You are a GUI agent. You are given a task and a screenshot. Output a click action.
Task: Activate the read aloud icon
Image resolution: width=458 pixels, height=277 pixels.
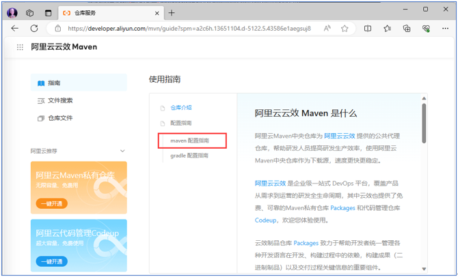pos(327,28)
